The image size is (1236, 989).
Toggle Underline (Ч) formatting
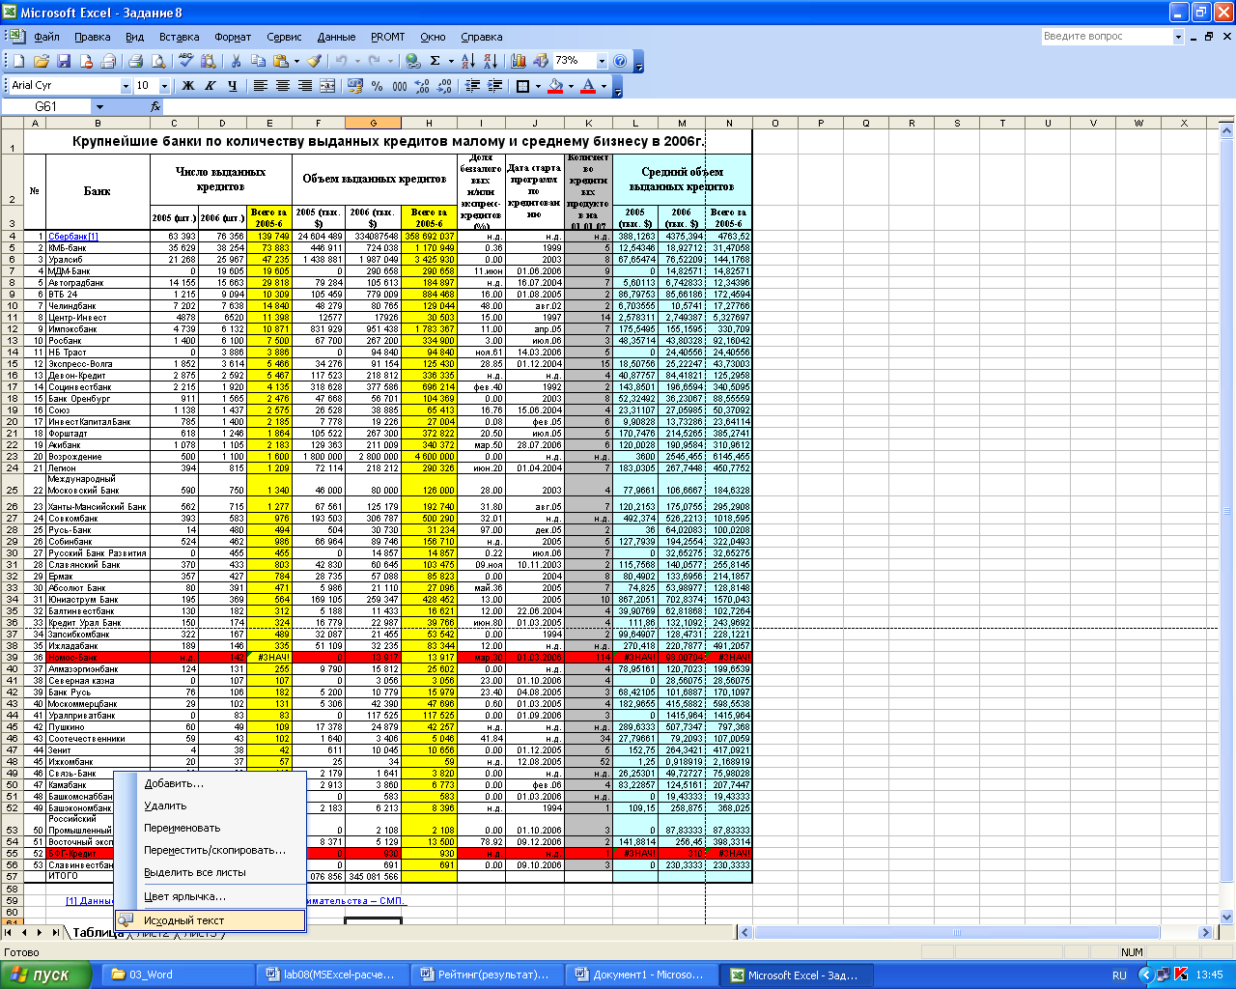coord(232,86)
